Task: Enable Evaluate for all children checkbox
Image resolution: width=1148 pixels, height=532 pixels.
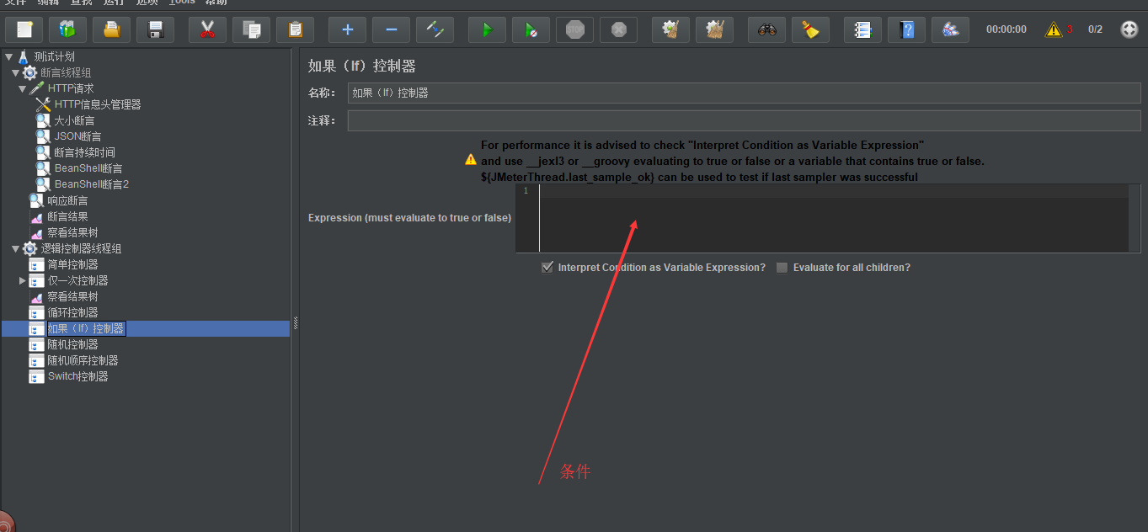Action: coord(782,268)
